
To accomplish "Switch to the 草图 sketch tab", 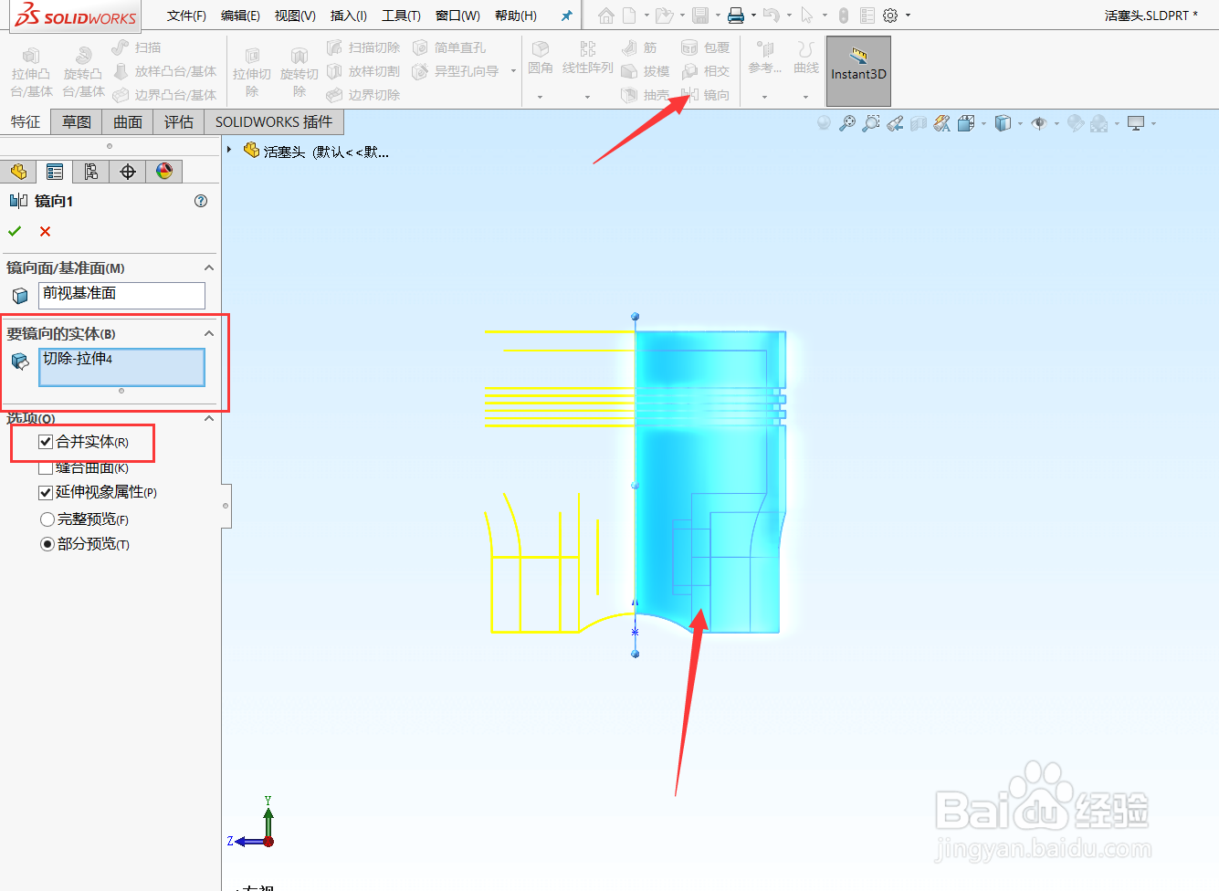I will (x=76, y=121).
